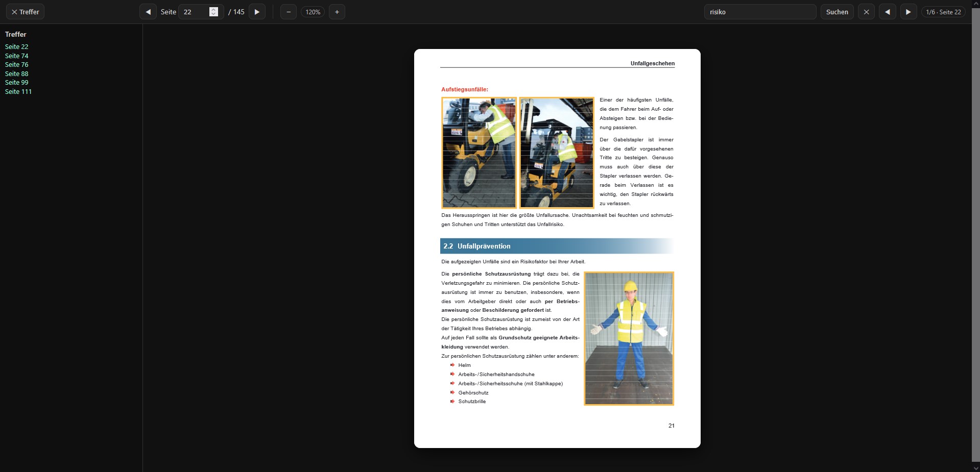
Task: Open search result Seite 88
Action: point(17,73)
